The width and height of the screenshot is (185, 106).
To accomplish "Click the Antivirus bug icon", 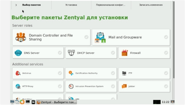I will point(18,73).
